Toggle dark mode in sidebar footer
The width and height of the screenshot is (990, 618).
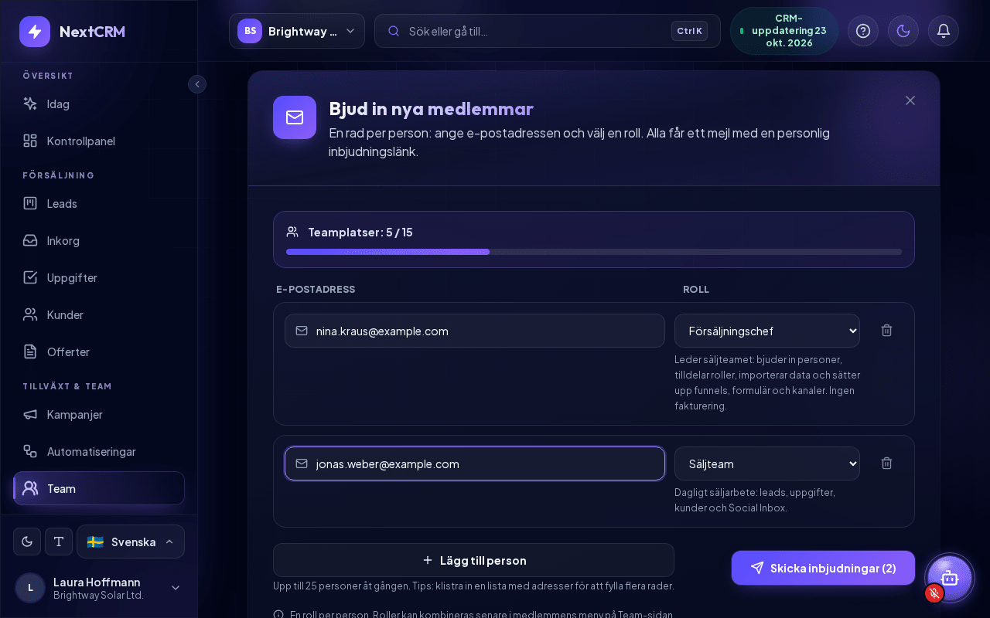pyautogui.click(x=27, y=542)
